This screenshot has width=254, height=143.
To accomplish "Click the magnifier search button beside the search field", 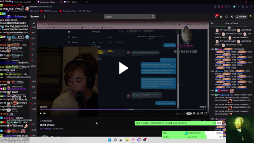I will pos(153,17).
